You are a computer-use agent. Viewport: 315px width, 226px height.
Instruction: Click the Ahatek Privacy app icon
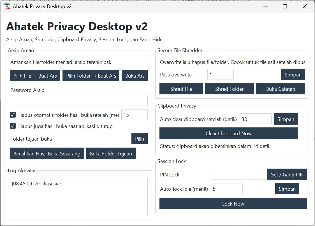pyautogui.click(x=7, y=6)
